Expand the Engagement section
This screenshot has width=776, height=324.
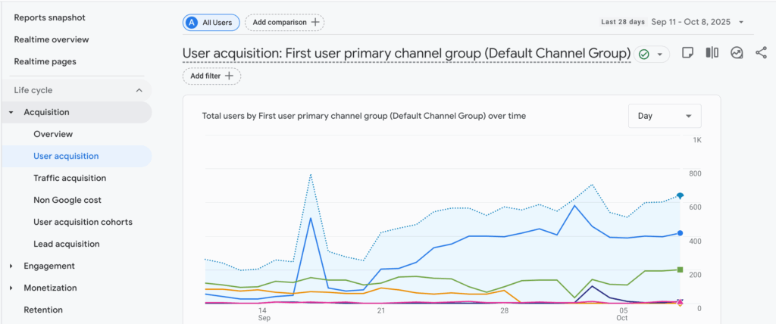pyautogui.click(x=11, y=266)
